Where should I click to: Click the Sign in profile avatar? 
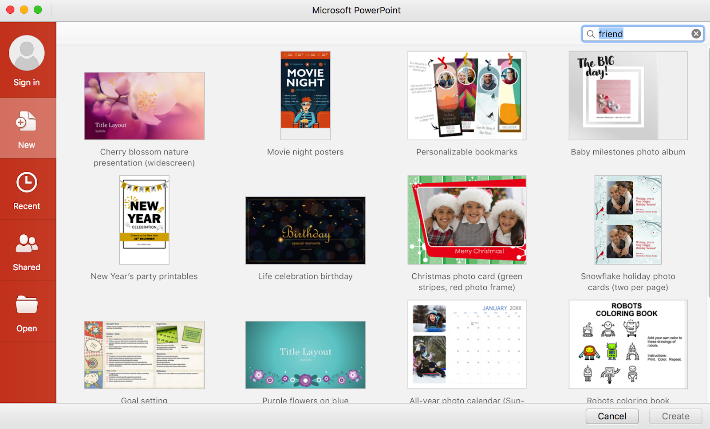pyautogui.click(x=27, y=53)
